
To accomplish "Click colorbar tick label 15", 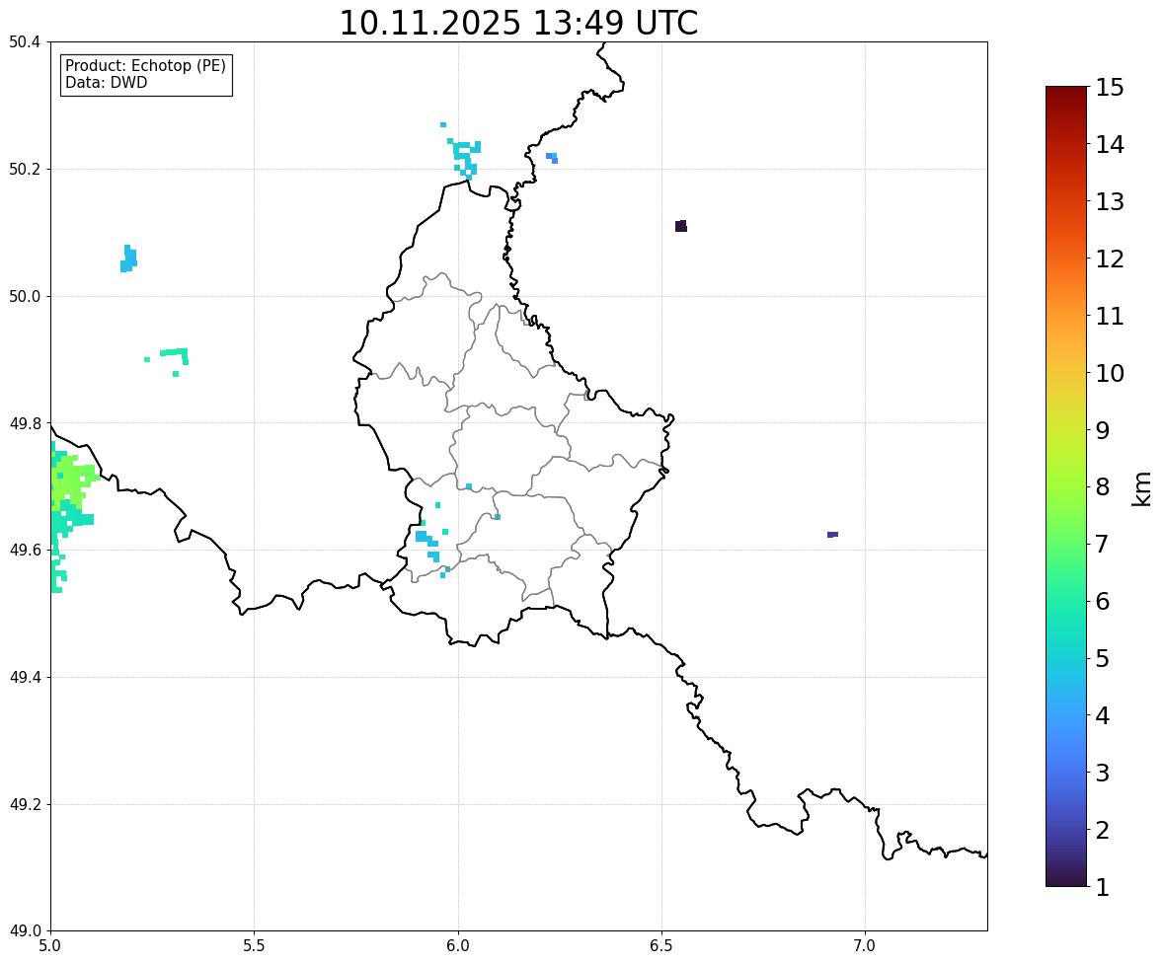I will click(x=1110, y=88).
